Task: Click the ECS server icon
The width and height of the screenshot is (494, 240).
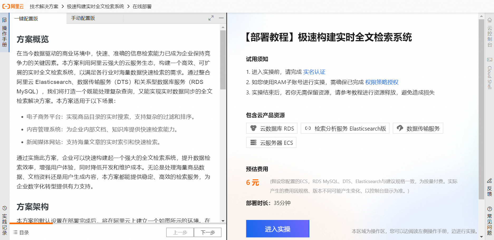Action: coord(253,143)
